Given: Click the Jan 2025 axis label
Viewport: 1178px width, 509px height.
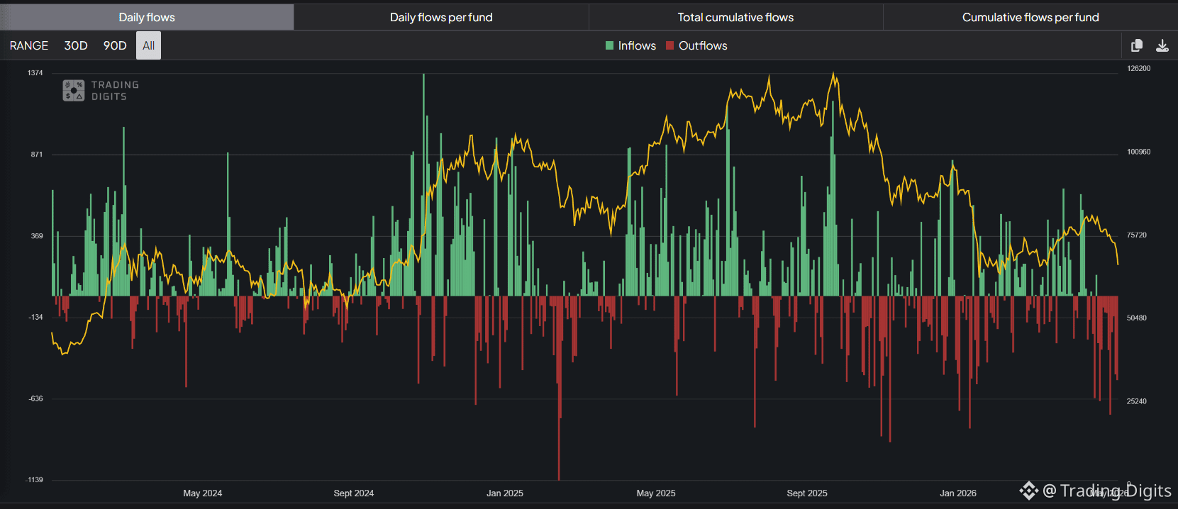Looking at the screenshot, I should coord(505,493).
